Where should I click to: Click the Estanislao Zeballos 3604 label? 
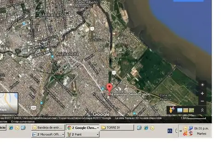pos(131,95)
